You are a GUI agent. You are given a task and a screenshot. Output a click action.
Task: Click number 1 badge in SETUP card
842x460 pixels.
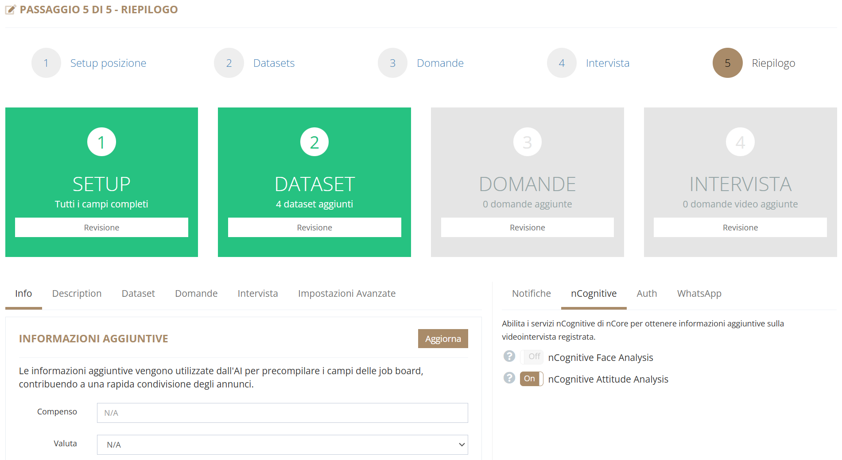coord(101,142)
